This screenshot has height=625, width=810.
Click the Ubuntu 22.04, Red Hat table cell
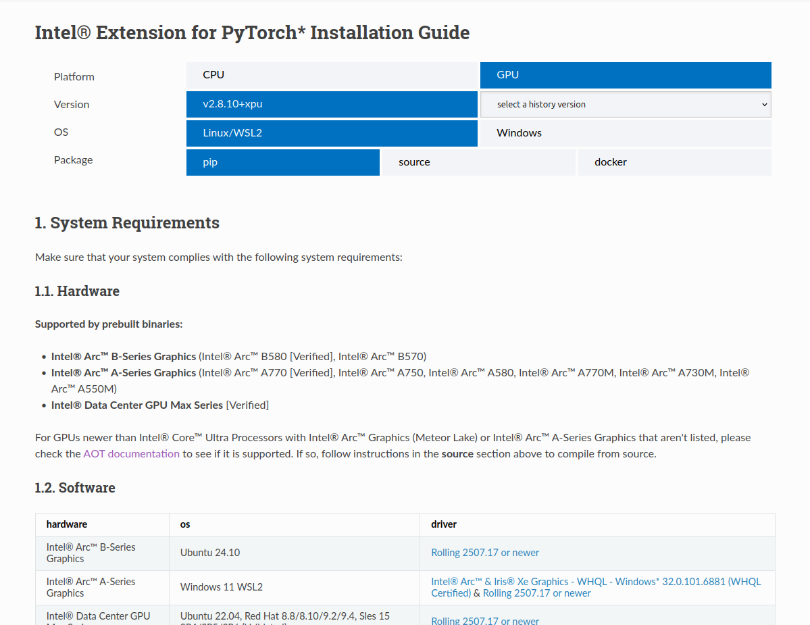295,615
